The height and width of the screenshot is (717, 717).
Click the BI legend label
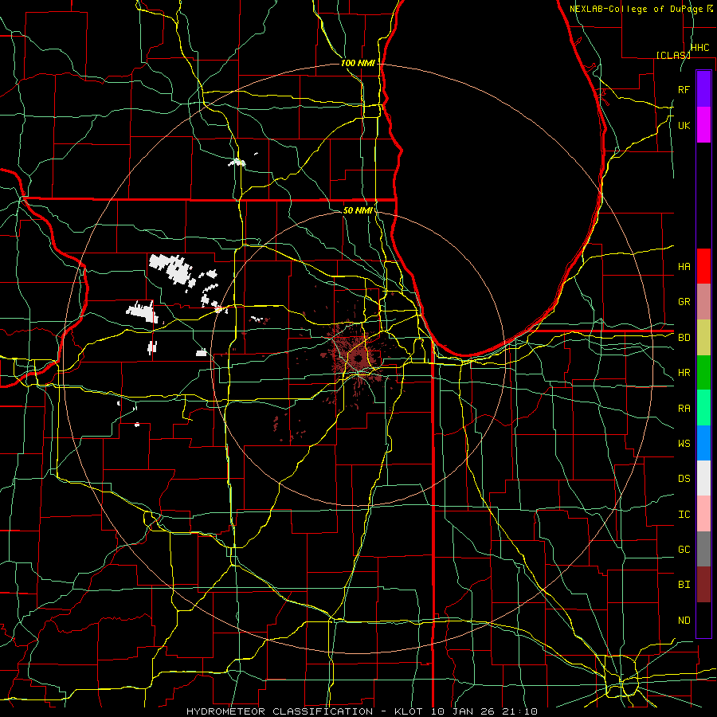coord(684,585)
